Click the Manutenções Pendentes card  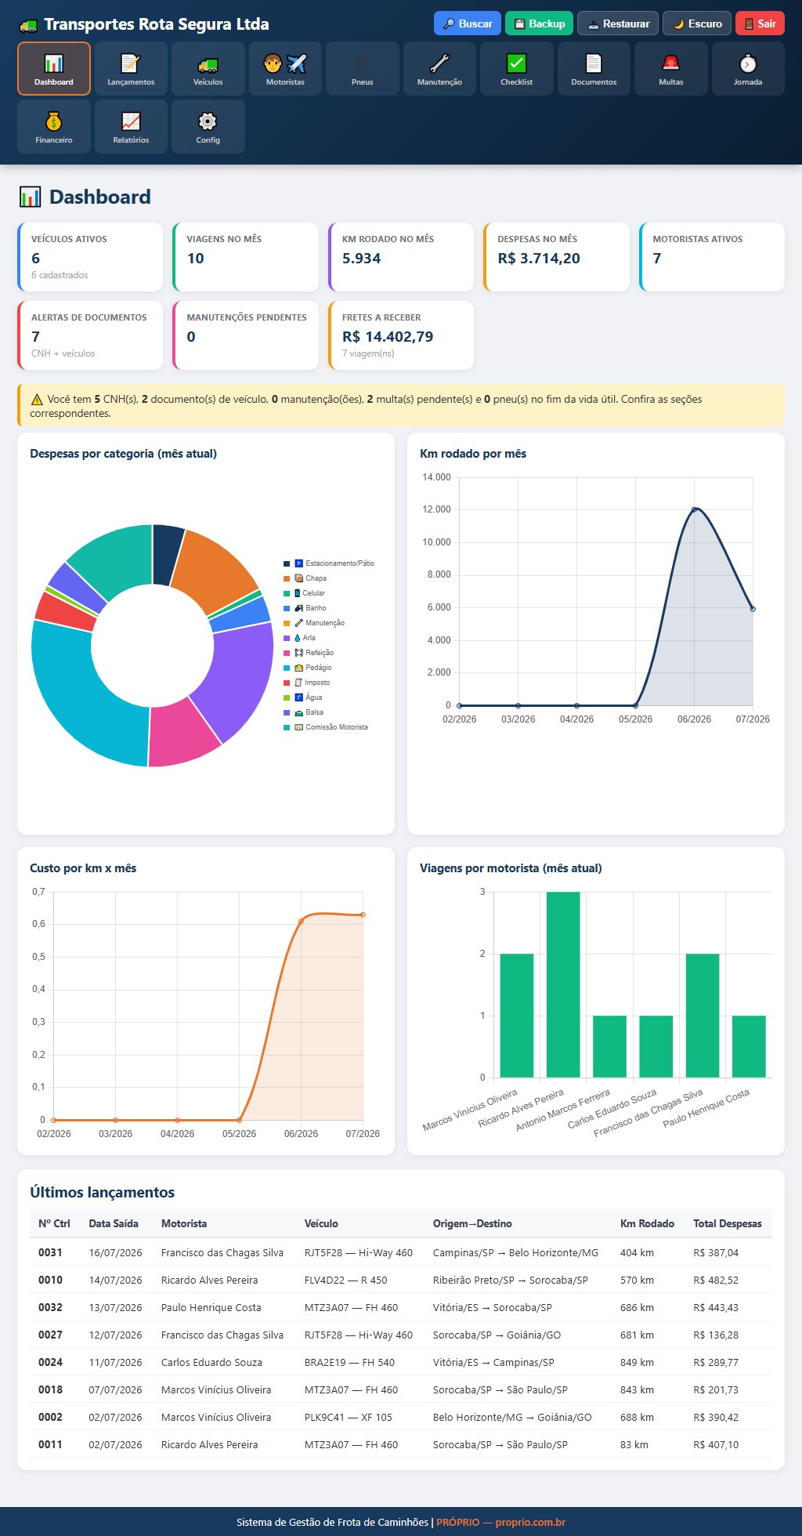click(x=245, y=335)
